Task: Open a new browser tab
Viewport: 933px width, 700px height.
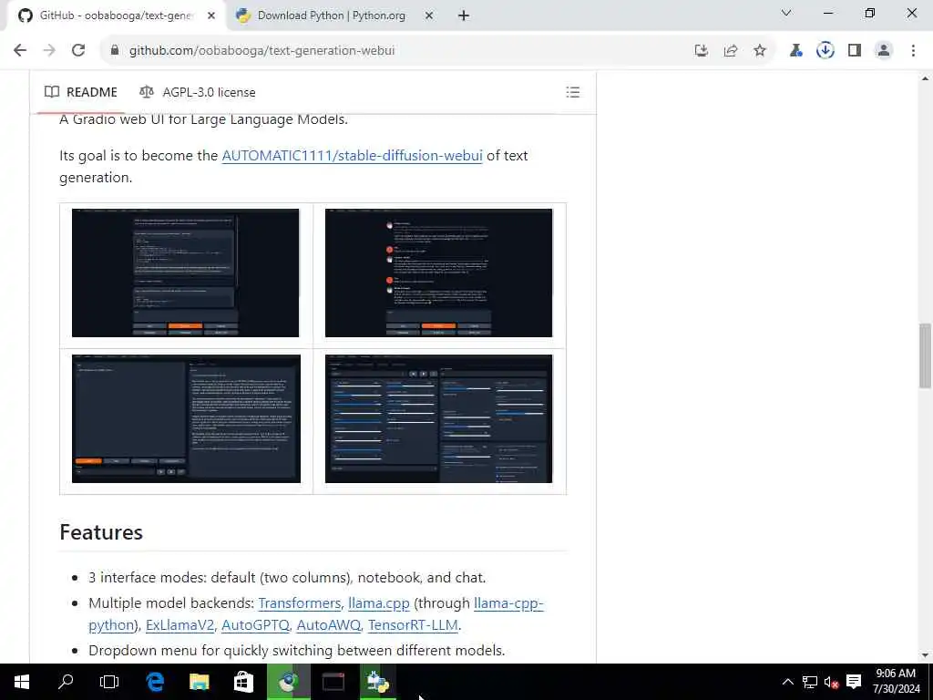Action: [464, 16]
